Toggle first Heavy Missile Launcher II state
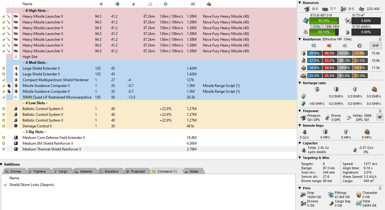 point(4,16)
